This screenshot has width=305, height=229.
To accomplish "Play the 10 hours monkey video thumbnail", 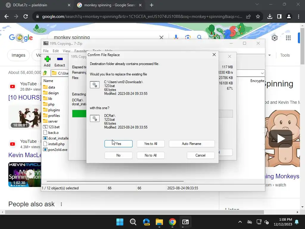I will click(25, 117).
